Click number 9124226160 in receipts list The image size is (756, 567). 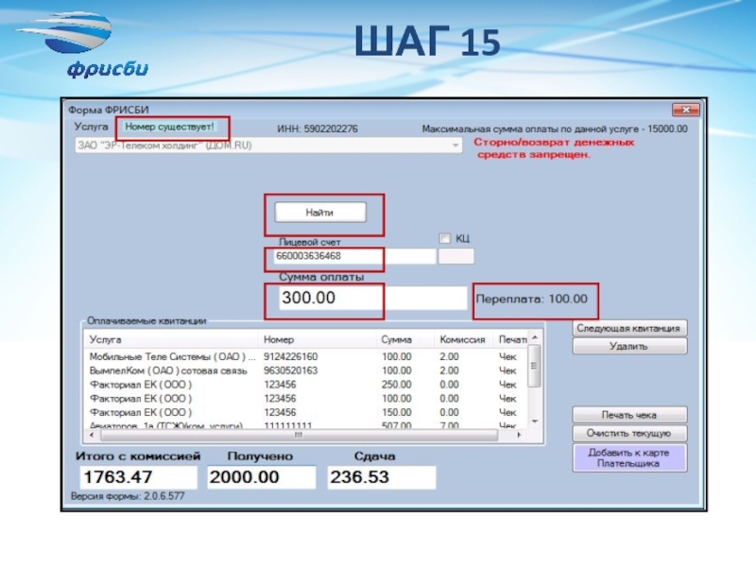tap(291, 357)
